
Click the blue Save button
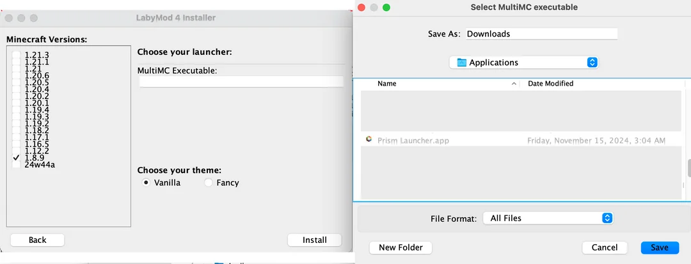(659, 247)
